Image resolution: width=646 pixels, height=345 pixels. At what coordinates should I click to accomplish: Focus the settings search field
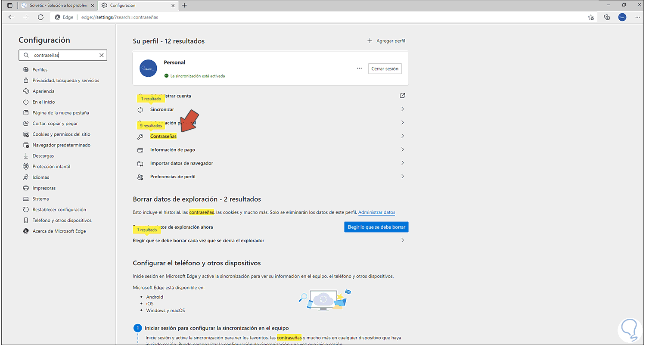tap(63, 55)
